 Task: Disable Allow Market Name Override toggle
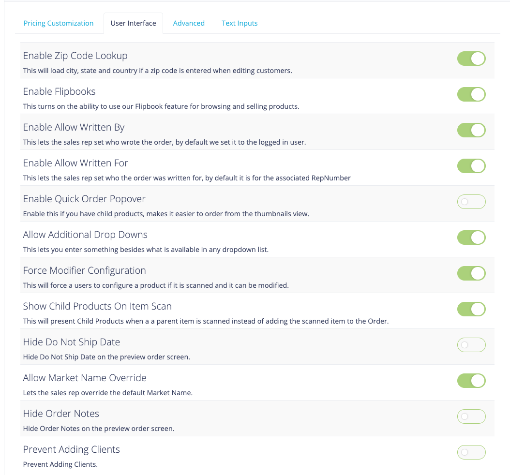(471, 380)
